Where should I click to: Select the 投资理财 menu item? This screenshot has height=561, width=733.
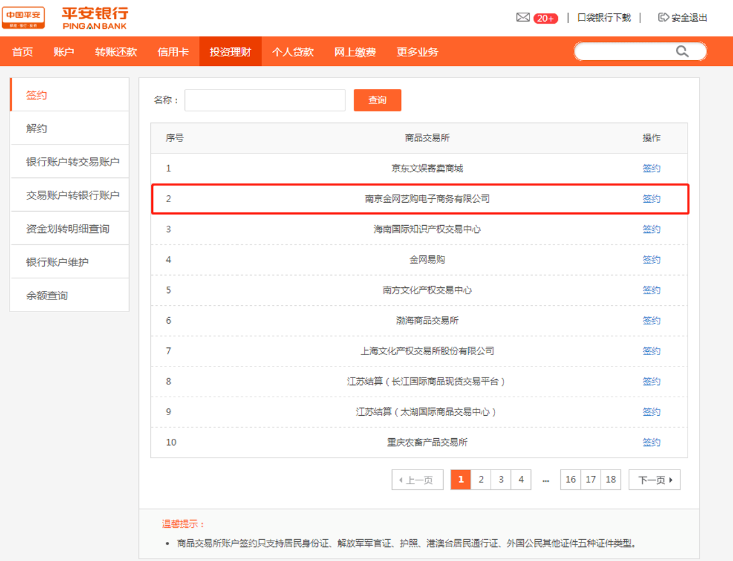(230, 52)
